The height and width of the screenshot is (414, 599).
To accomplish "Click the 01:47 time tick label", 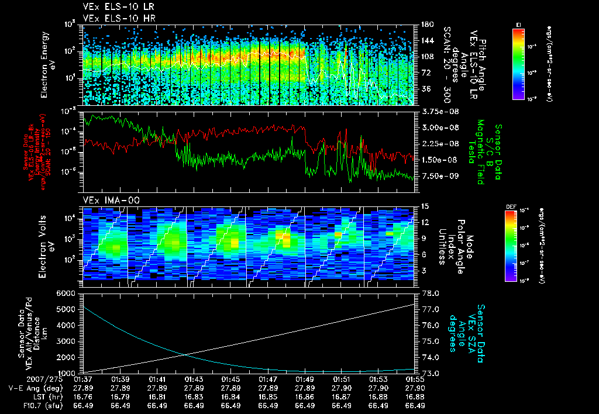I will [x=268, y=379].
